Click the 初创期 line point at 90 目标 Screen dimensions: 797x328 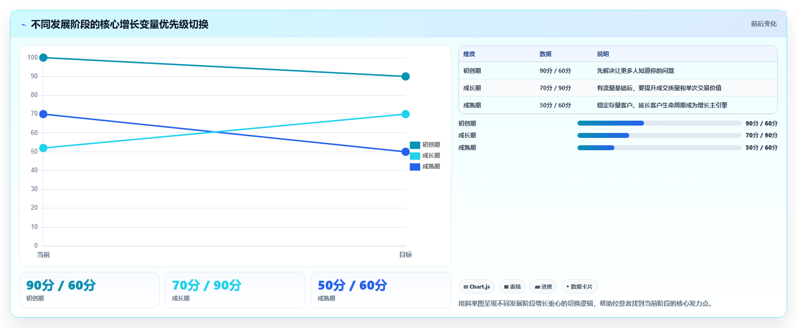(406, 76)
